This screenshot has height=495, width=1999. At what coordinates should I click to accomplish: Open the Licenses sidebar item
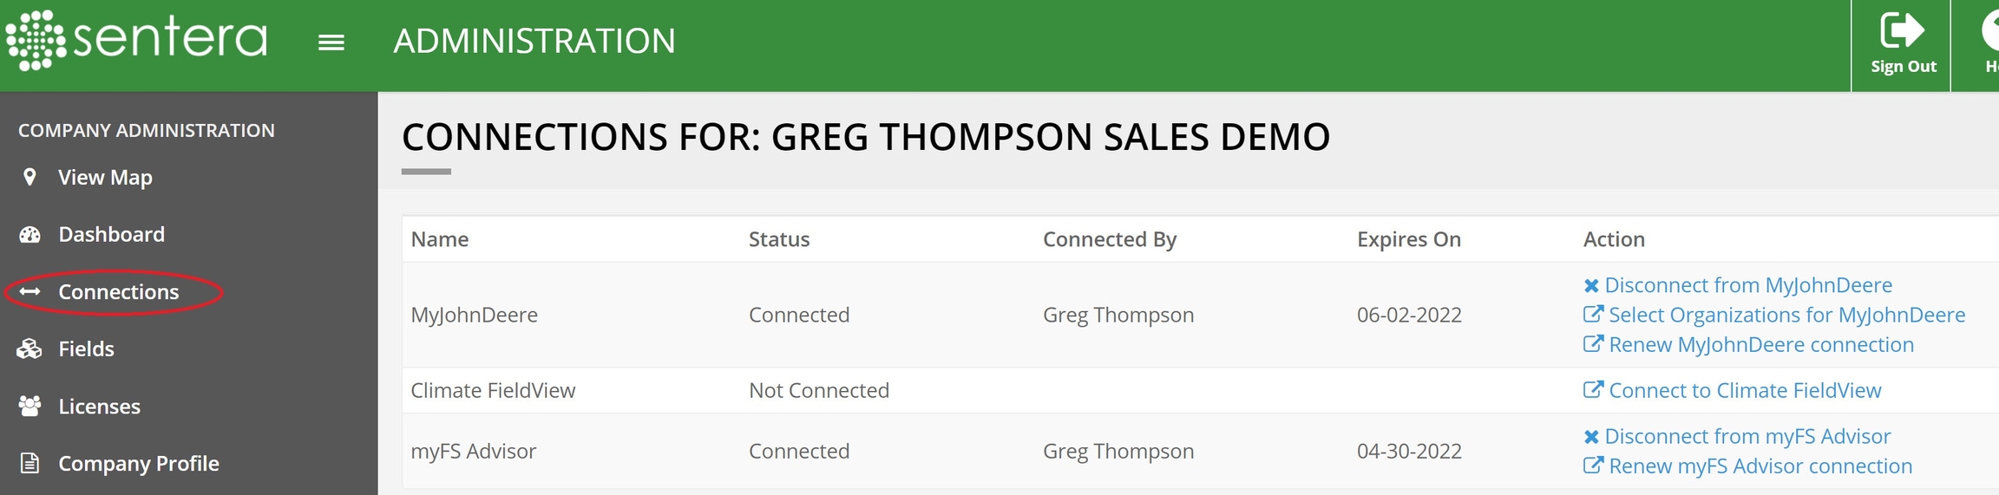pyautogui.click(x=99, y=407)
